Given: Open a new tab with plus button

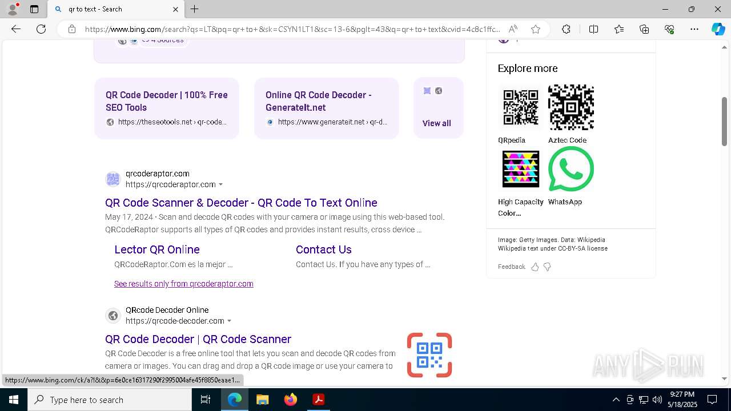Looking at the screenshot, I should coord(195,9).
